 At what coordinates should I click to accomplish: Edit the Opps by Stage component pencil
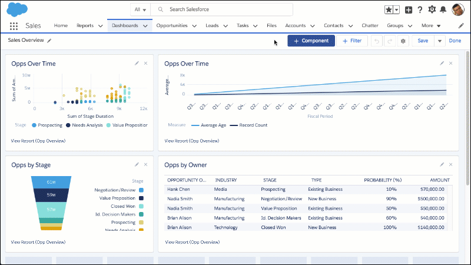137,164
